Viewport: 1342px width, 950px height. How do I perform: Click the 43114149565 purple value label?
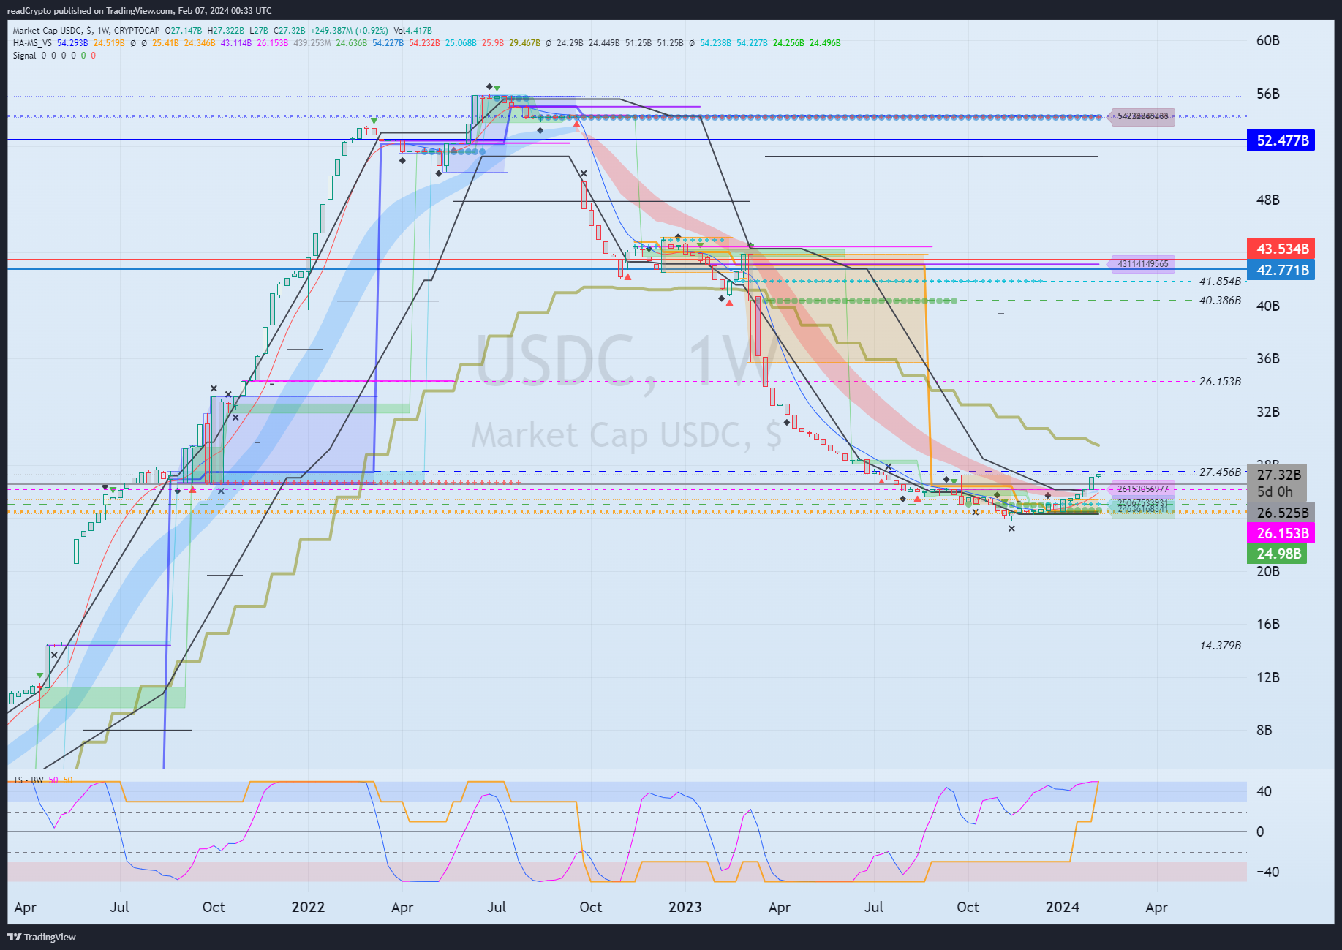(1142, 264)
